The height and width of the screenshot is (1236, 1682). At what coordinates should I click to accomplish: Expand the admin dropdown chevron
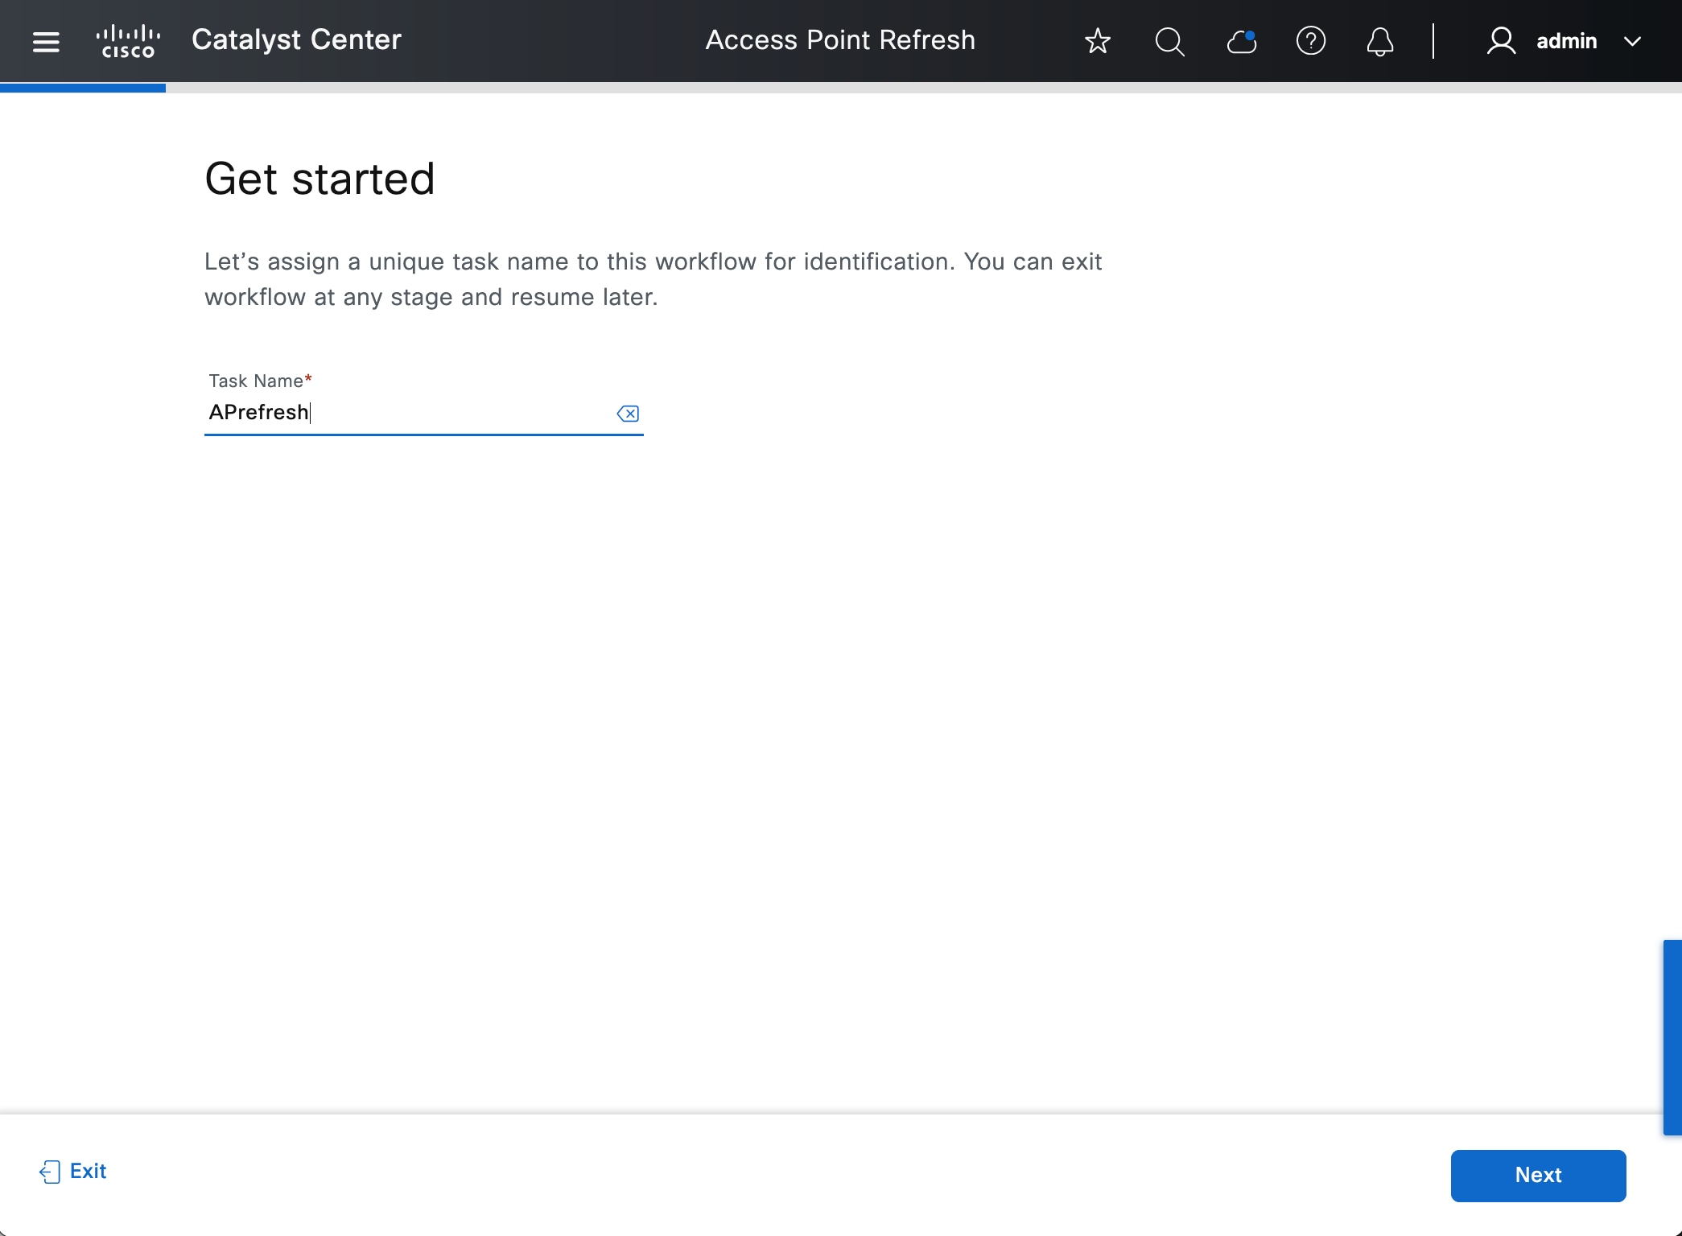tap(1632, 41)
